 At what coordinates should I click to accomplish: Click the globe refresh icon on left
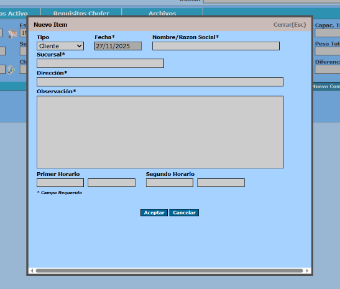(x=11, y=70)
